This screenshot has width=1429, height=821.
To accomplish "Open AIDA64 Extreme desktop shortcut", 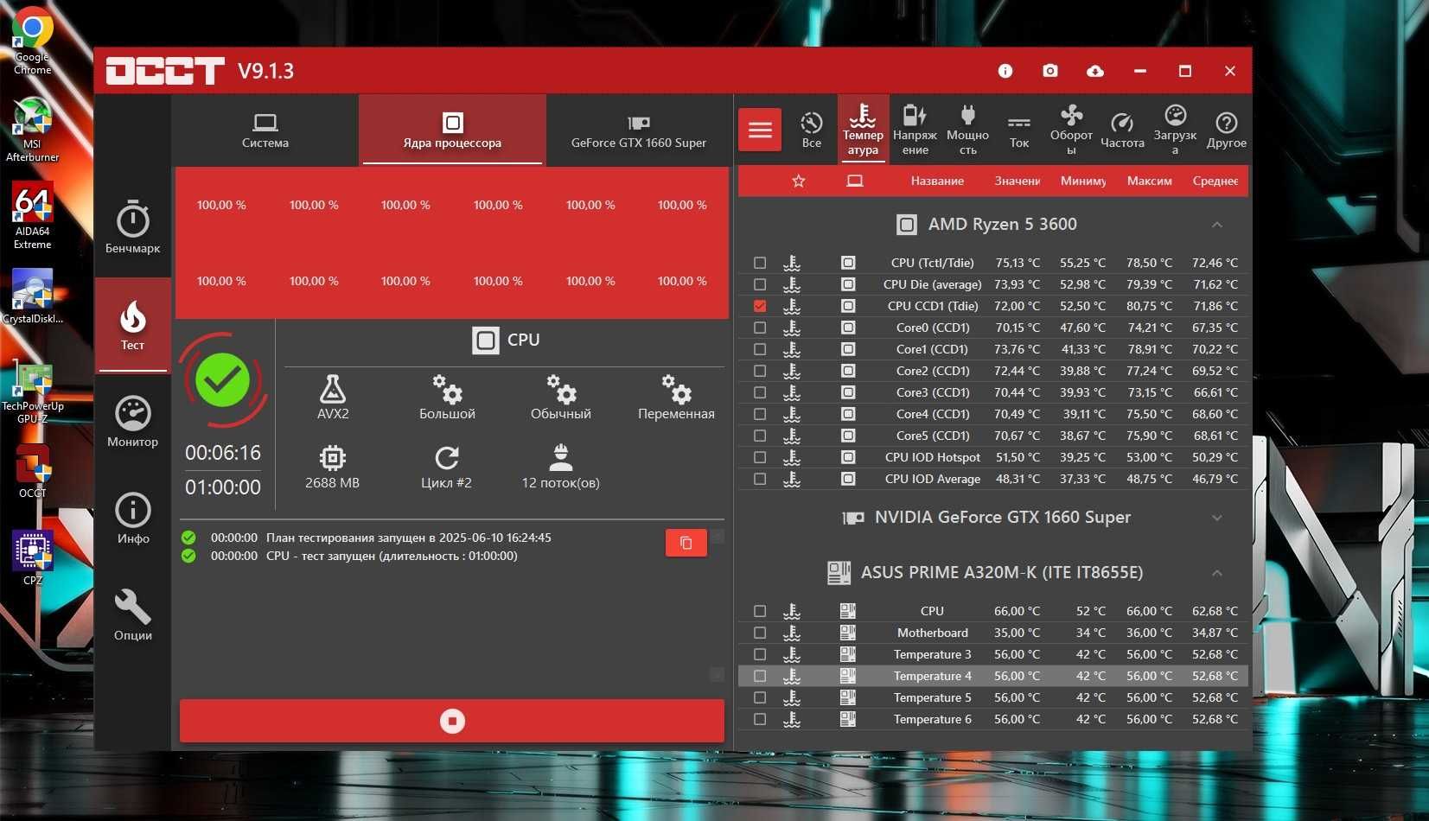I will (32, 216).
